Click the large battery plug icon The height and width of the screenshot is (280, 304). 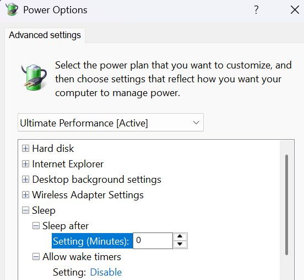coord(34,77)
